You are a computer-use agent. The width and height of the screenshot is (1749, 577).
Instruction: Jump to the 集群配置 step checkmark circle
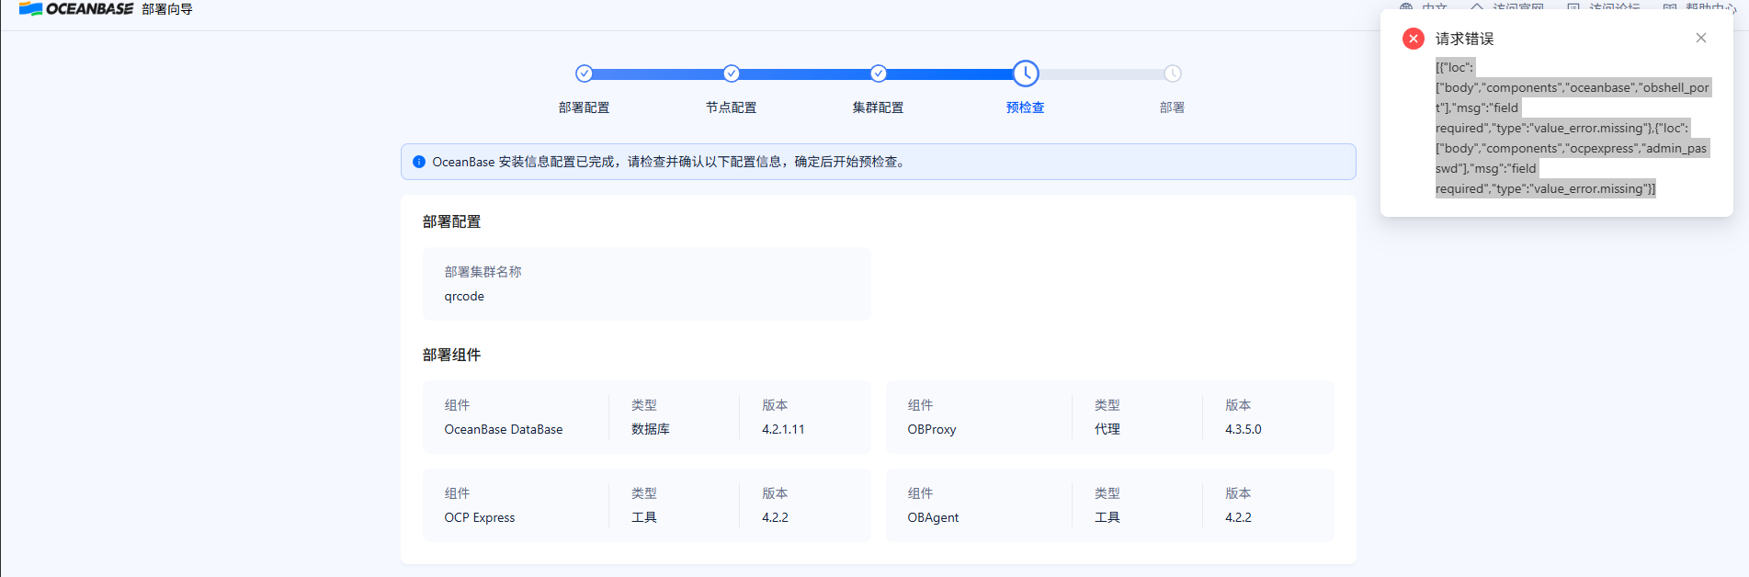click(x=878, y=74)
